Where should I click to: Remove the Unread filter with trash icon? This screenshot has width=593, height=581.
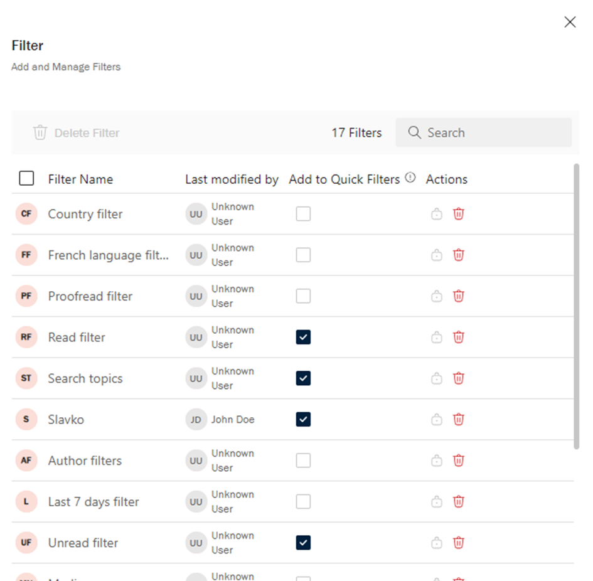tap(459, 543)
